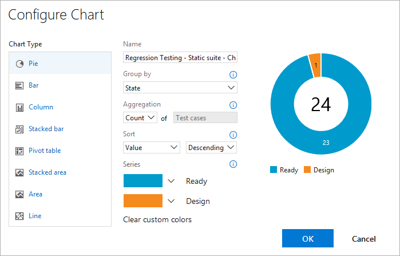Click the chart Name text field

pyautogui.click(x=180, y=58)
